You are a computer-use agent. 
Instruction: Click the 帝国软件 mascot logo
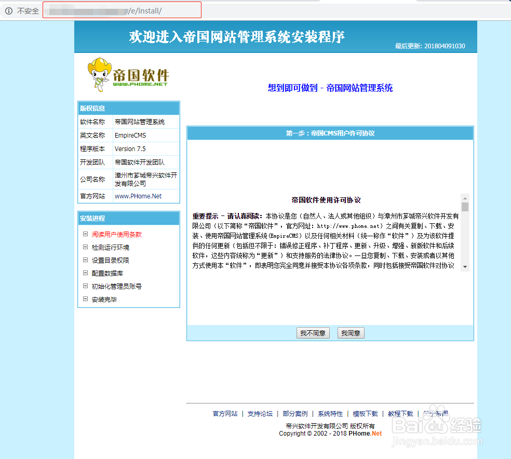128,75
